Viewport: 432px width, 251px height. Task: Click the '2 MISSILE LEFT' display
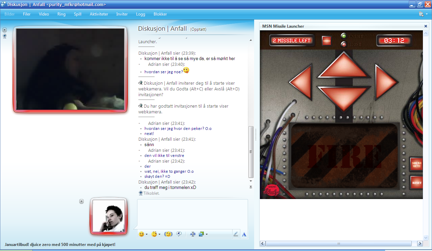point(292,41)
